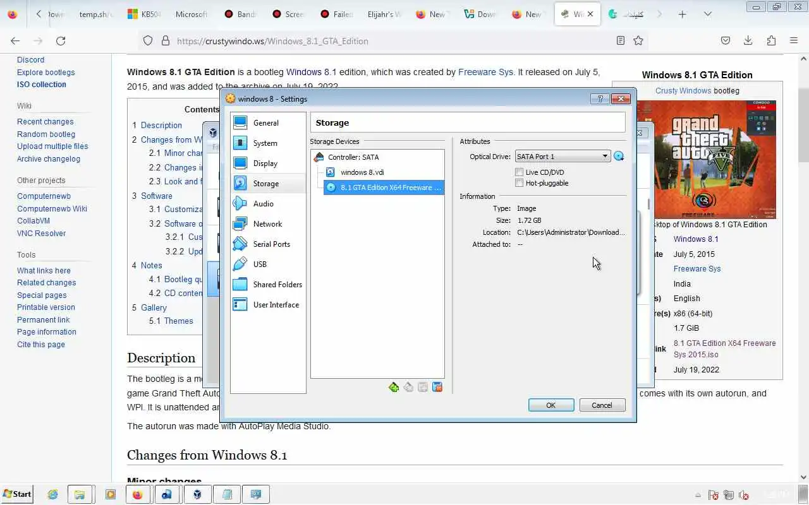This screenshot has width=809, height=505.
Task: Open a new Firefox tab with plus
Action: 682,14
